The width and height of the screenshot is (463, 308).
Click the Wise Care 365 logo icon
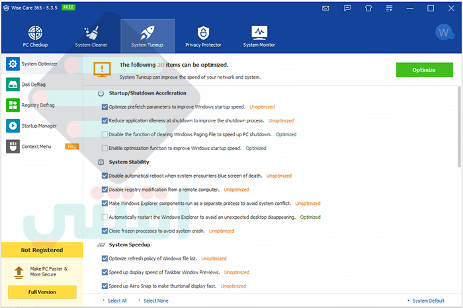click(x=6, y=8)
